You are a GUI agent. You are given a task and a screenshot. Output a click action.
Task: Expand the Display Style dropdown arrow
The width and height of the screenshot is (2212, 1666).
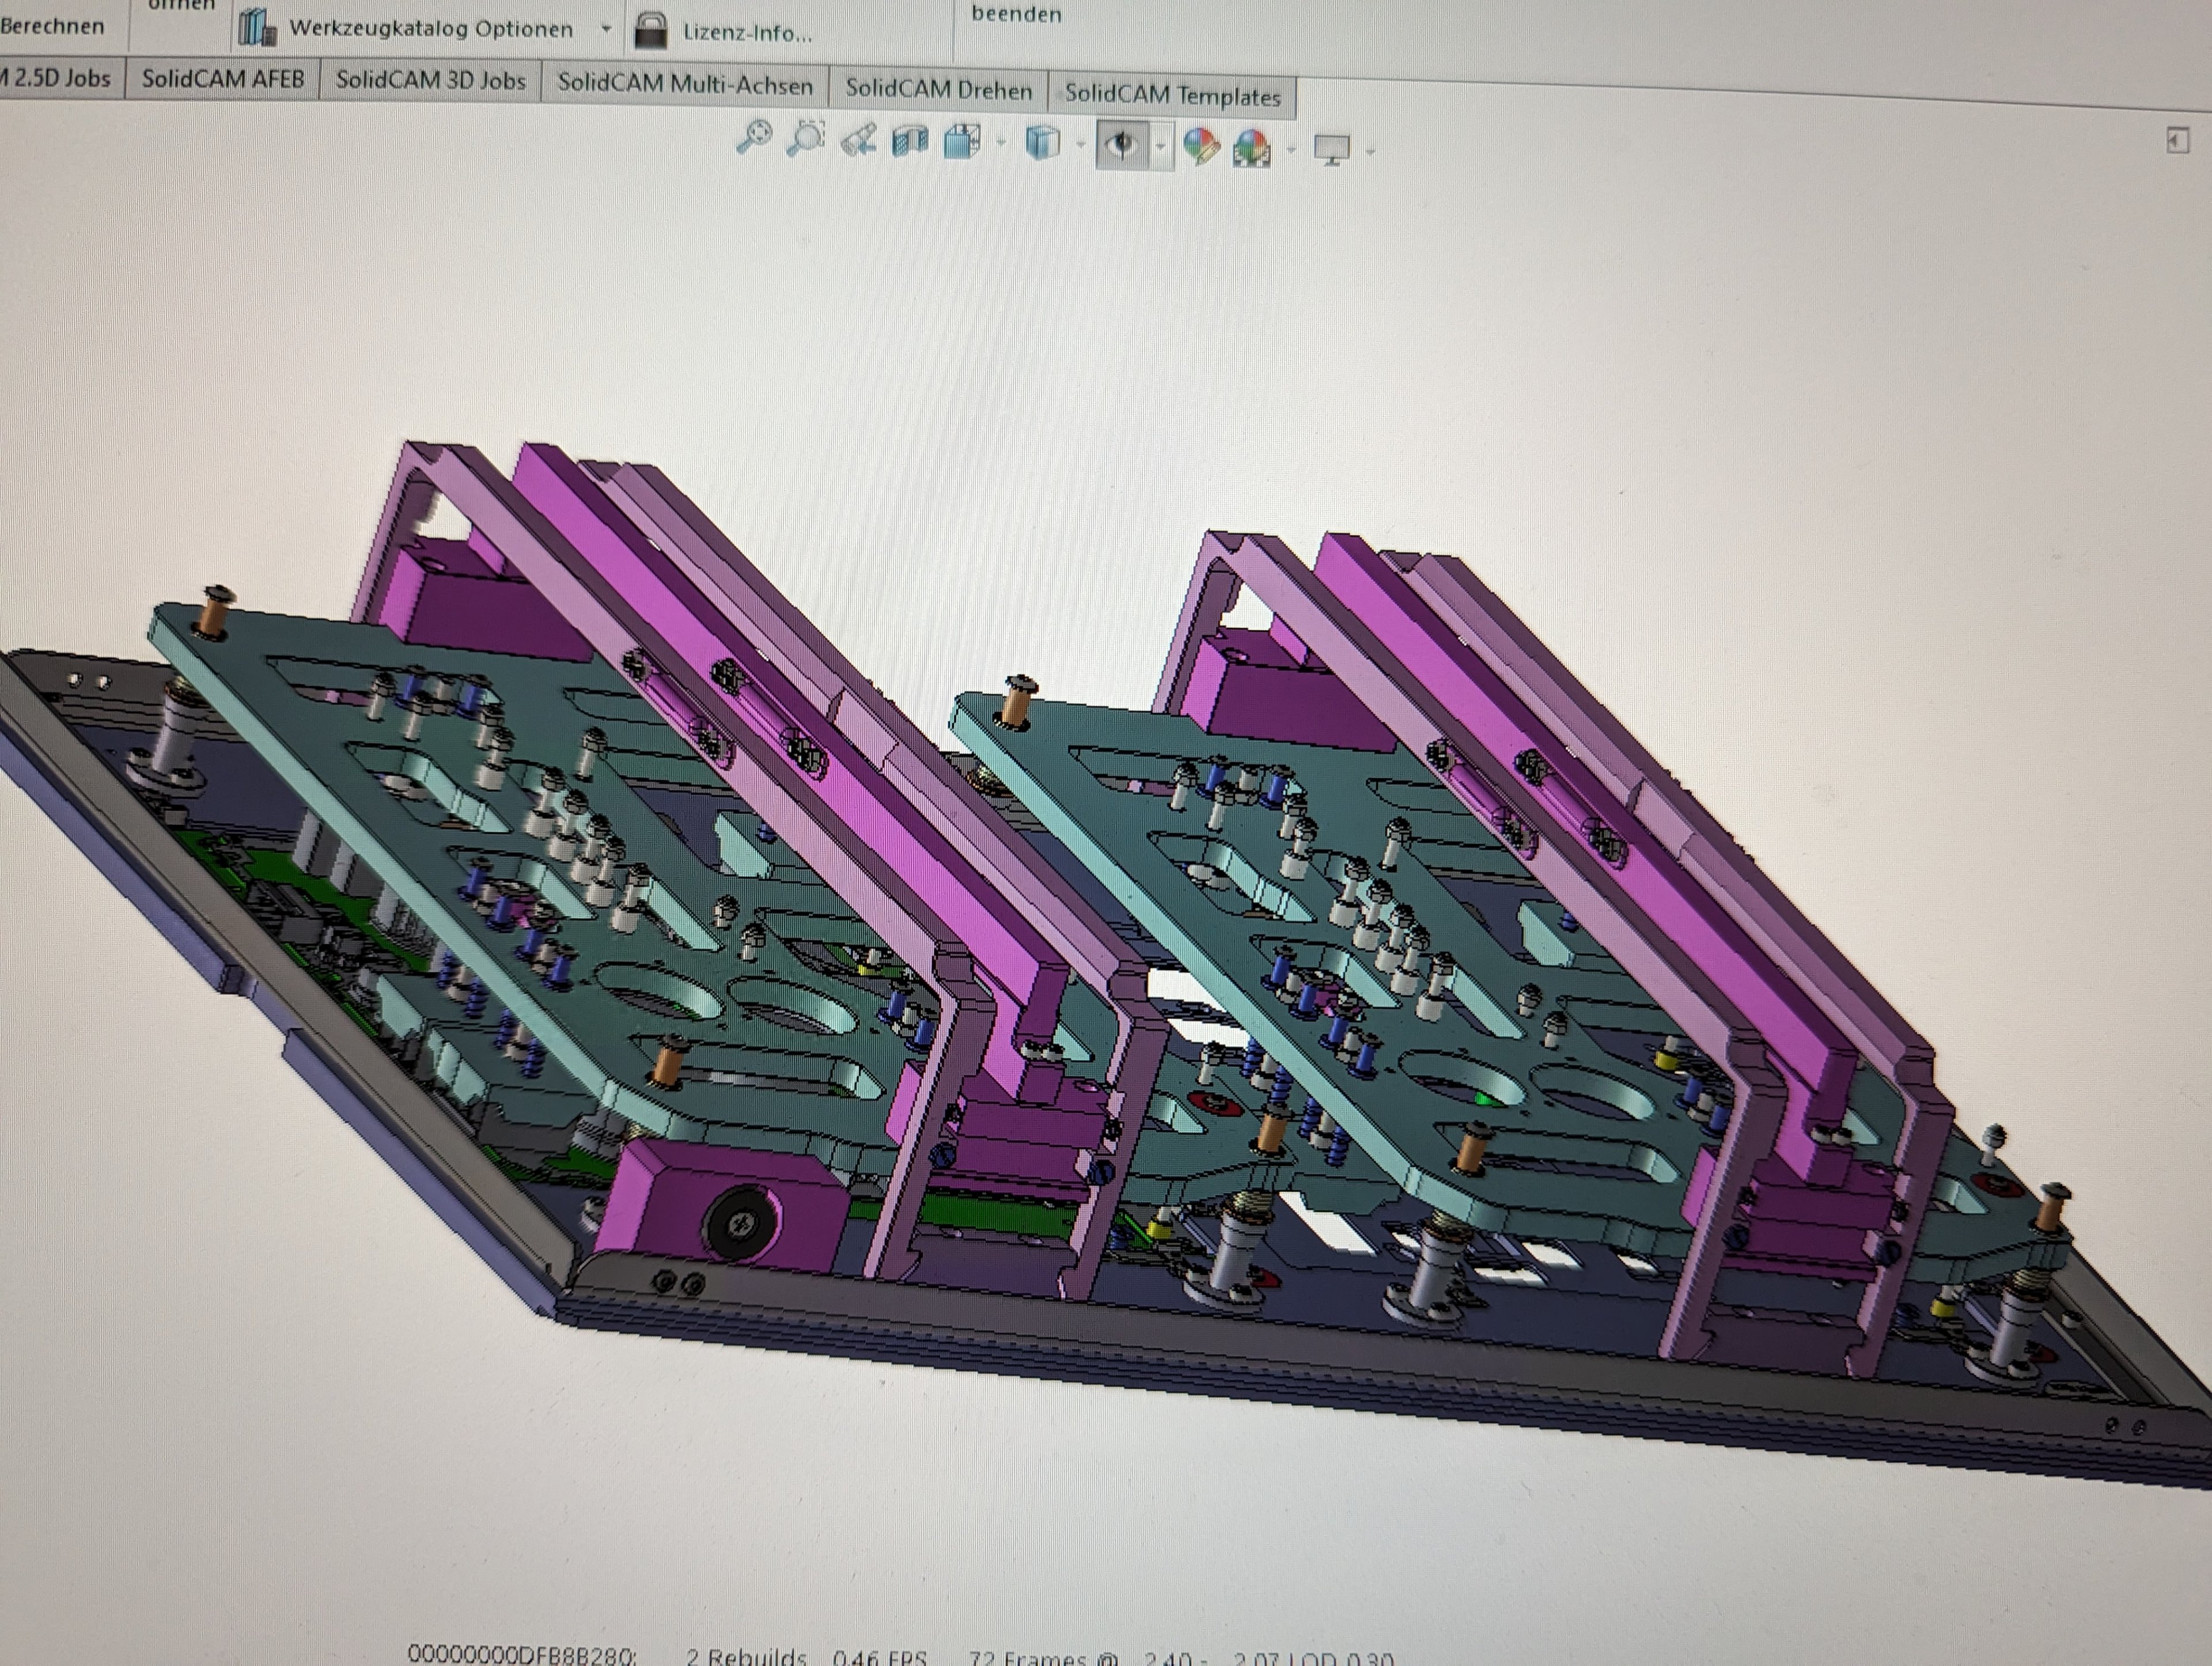[1080, 145]
